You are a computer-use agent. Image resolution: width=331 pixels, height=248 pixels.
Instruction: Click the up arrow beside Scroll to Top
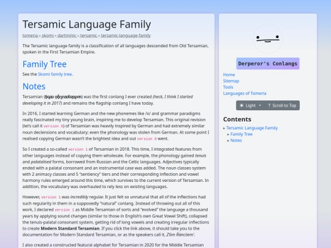[269, 105]
